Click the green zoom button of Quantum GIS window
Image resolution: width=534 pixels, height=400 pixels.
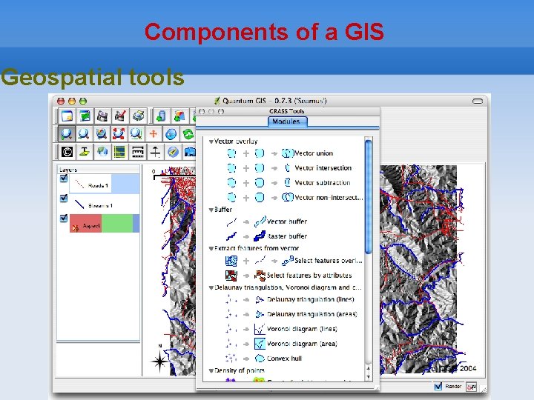(x=83, y=101)
